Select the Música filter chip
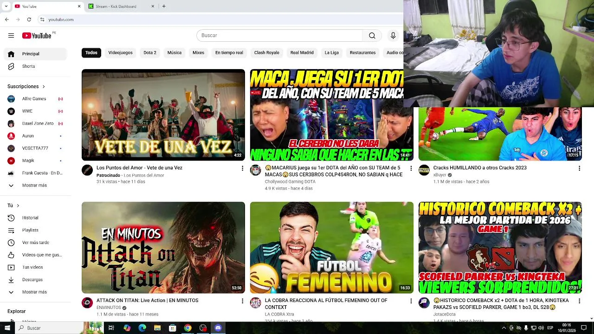This screenshot has height=334, width=594. tap(174, 53)
